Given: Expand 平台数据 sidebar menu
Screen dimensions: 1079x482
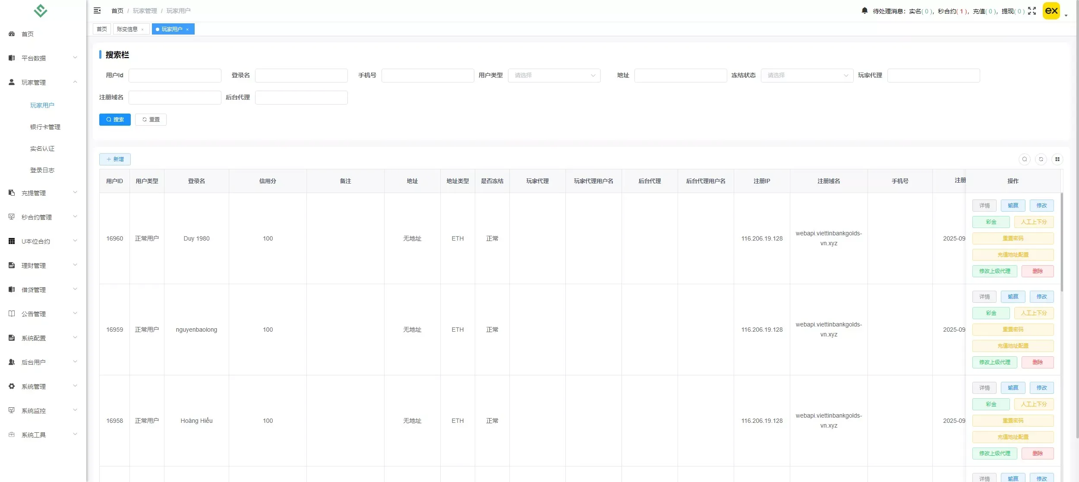Looking at the screenshot, I should pos(43,58).
